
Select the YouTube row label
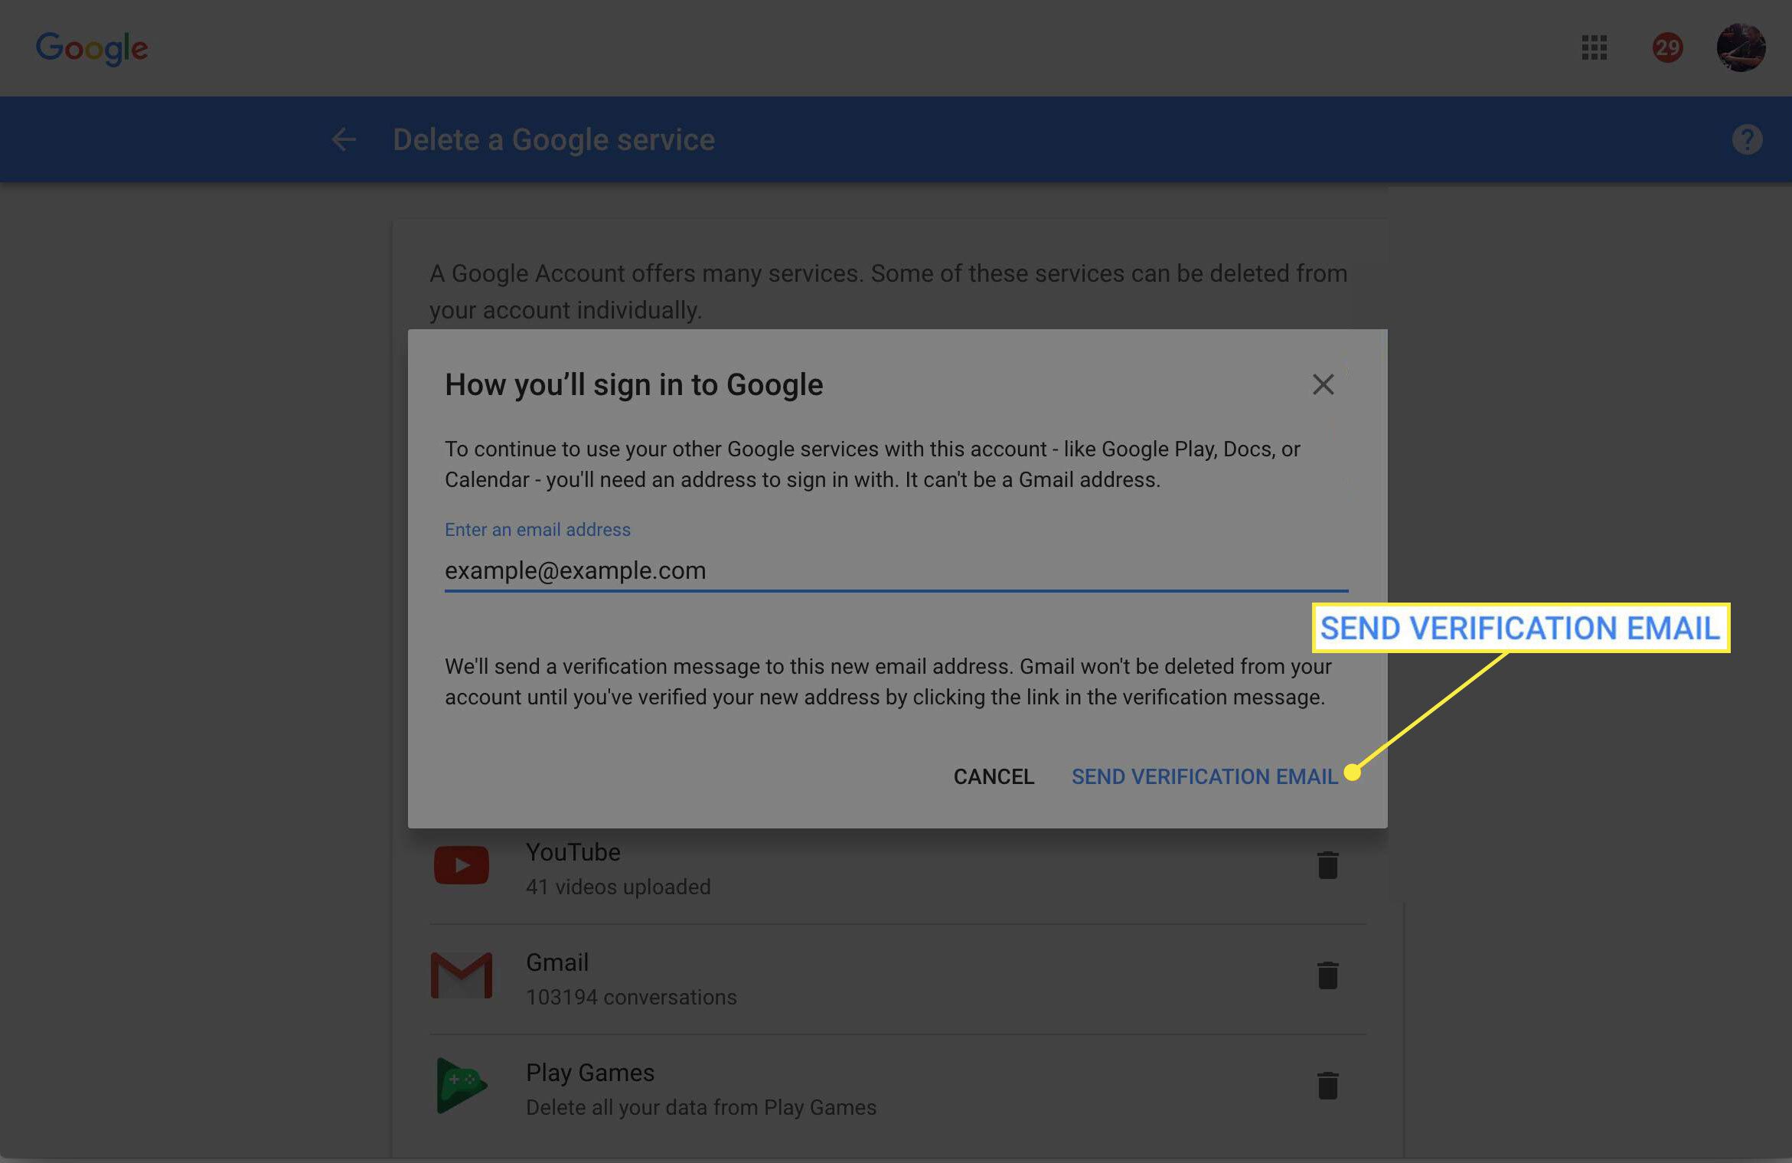tap(573, 852)
